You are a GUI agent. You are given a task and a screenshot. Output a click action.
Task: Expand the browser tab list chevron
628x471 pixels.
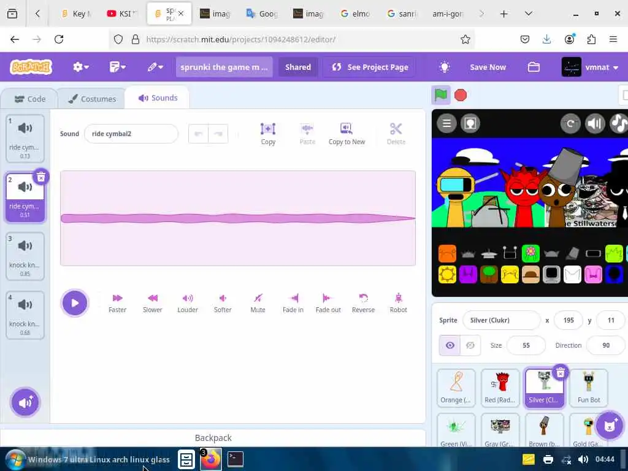[528, 13]
